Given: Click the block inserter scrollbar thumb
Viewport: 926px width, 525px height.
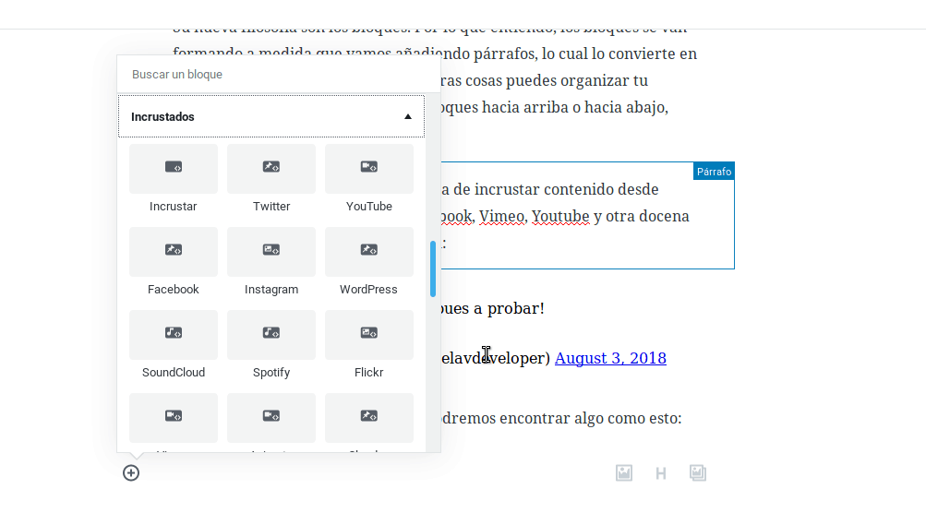Looking at the screenshot, I should pyautogui.click(x=433, y=268).
